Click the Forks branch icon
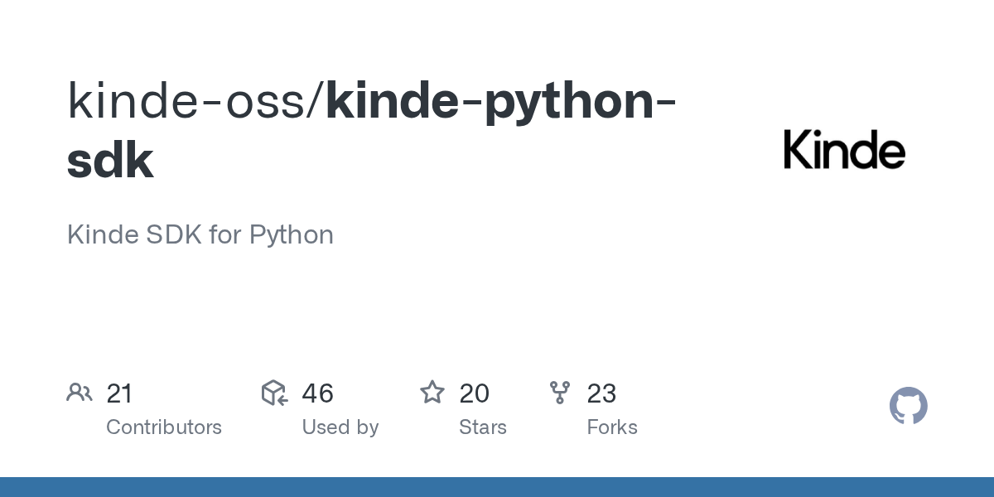The image size is (994, 497). 560,393
